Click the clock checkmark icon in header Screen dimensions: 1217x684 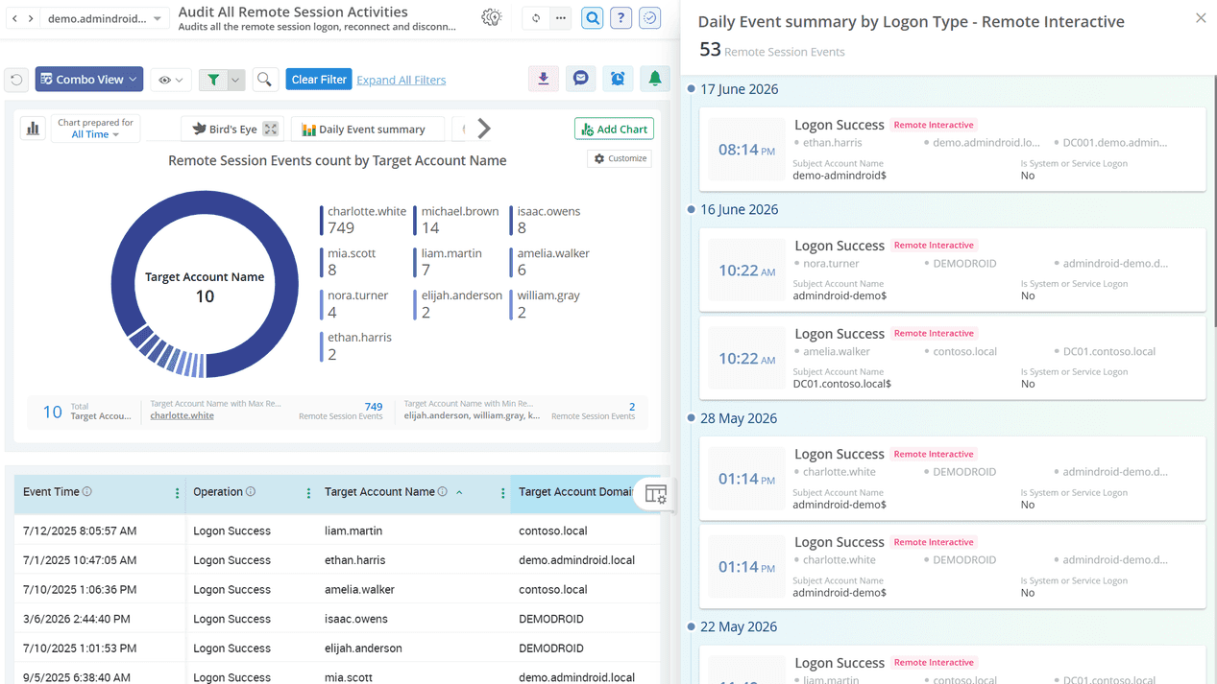coord(650,18)
